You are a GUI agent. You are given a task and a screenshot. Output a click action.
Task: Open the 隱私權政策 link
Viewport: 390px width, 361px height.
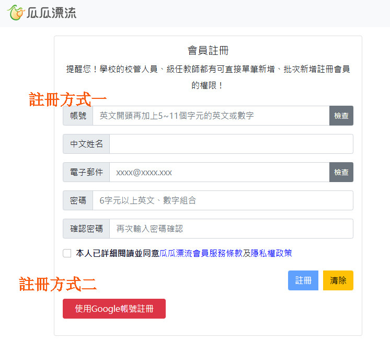pyautogui.click(x=271, y=253)
